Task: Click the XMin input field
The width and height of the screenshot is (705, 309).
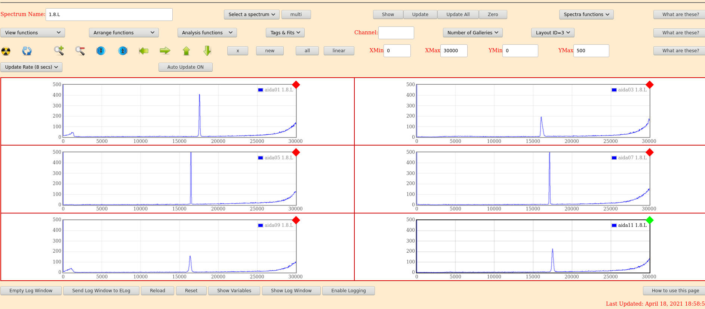Action: 397,51
